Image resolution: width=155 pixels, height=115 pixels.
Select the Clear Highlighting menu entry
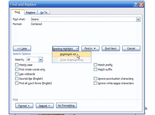click(x=72, y=60)
